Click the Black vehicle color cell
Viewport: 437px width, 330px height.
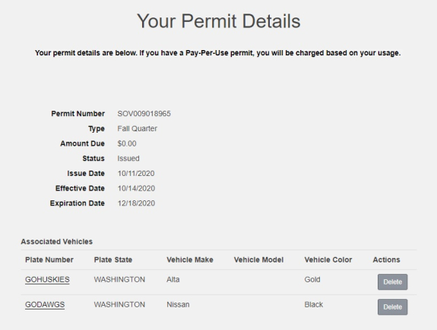tap(314, 304)
